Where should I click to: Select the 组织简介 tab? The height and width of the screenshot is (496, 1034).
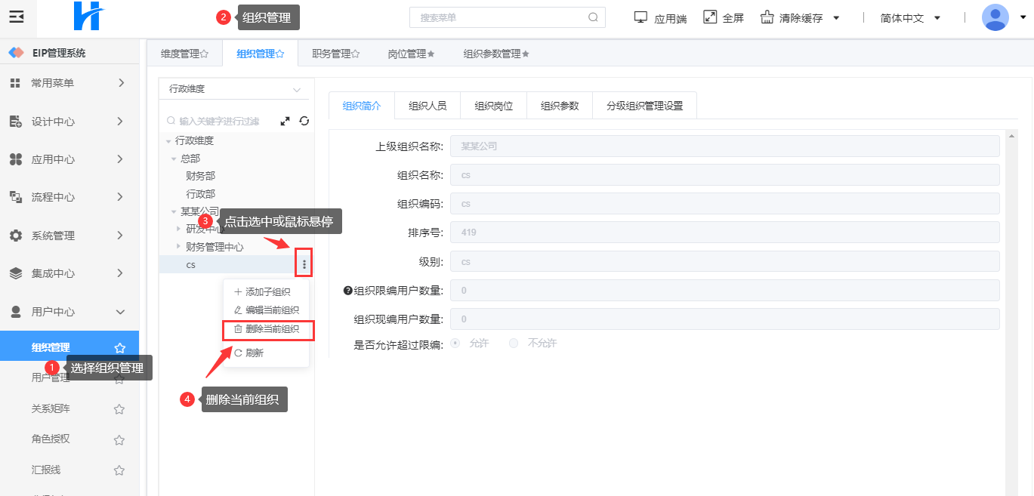pyautogui.click(x=362, y=106)
